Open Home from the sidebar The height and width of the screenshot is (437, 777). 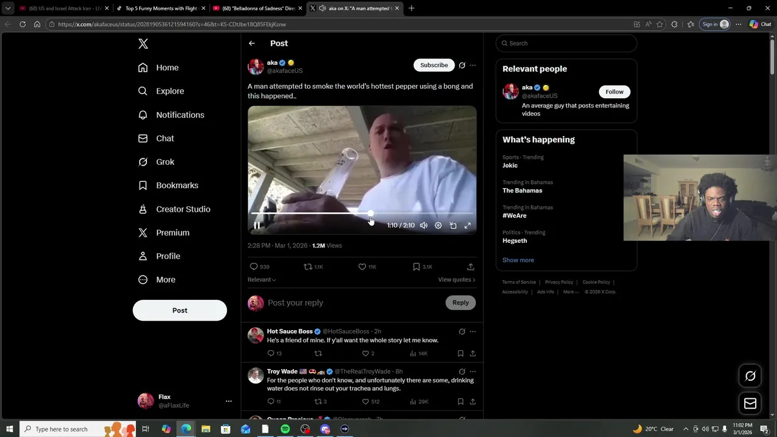point(158,67)
